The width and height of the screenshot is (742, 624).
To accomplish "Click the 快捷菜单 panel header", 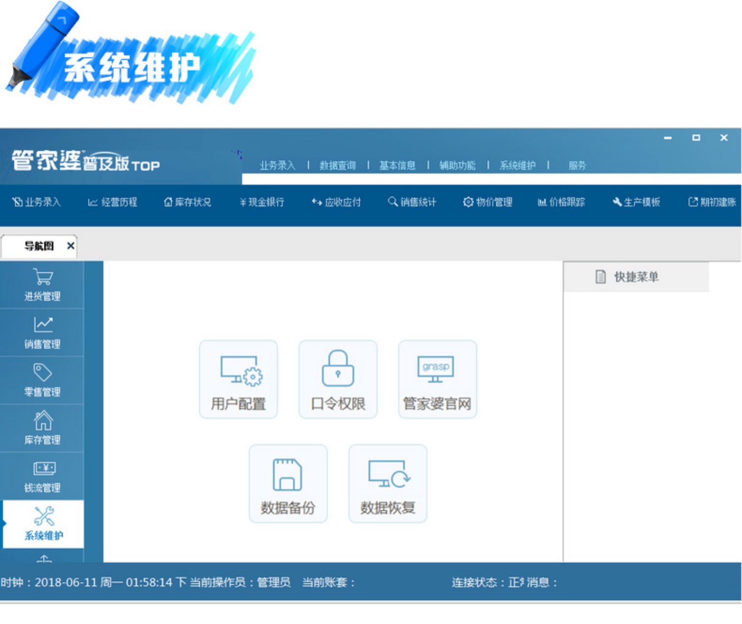I will (636, 276).
